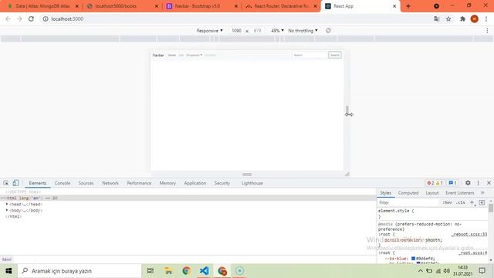Select the html lang="en" element row
This screenshot has width=494, height=278.
pyautogui.click(x=188, y=198)
